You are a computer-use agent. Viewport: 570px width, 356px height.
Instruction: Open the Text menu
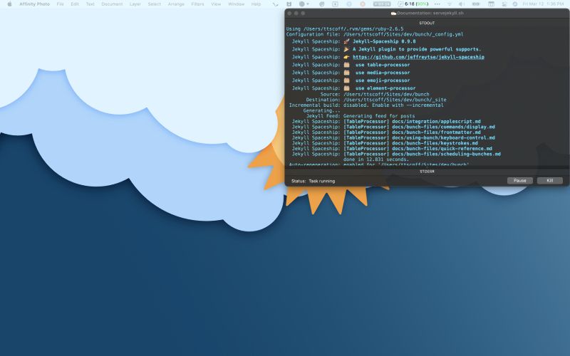[x=90, y=4]
